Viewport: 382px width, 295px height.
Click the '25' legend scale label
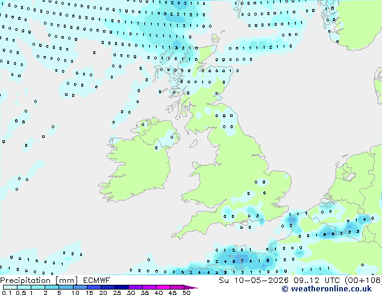(117, 293)
